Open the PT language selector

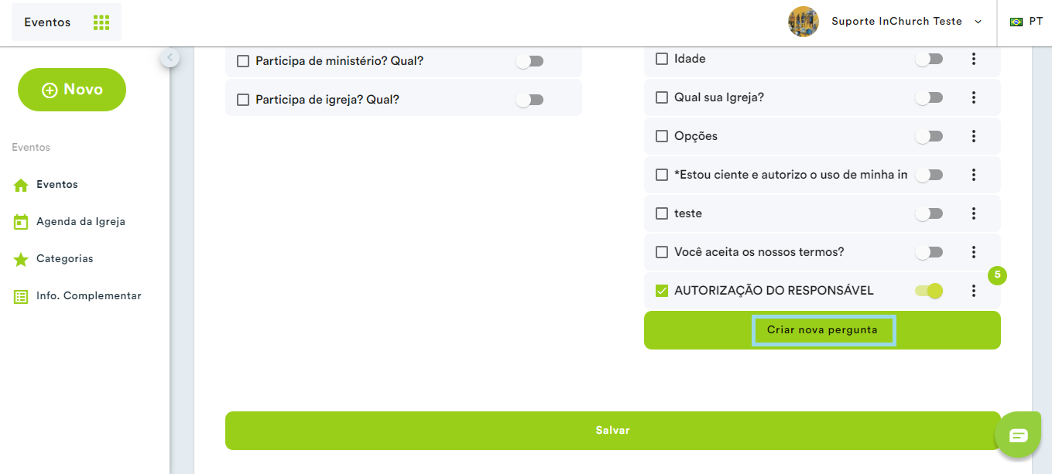(x=1026, y=22)
